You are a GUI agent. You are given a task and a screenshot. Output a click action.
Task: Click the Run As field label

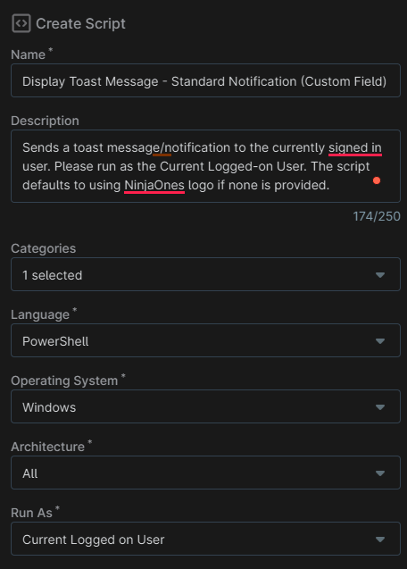[31, 513]
